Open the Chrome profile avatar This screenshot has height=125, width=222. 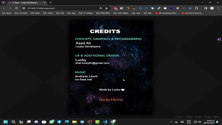212,8
